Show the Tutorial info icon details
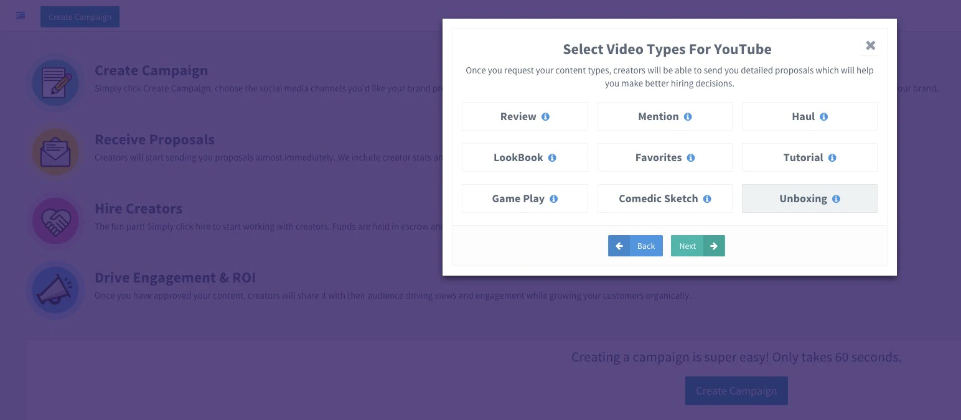961x420 pixels. tap(832, 158)
